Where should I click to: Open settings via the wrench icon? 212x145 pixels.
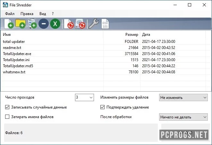coord(94,24)
